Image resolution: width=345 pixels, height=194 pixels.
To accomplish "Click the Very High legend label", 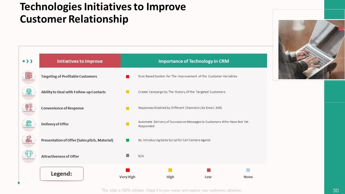I will coord(127,177).
